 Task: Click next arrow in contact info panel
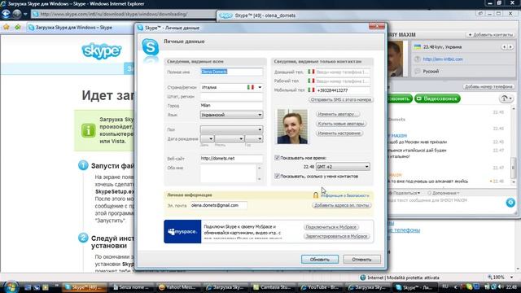(510, 47)
